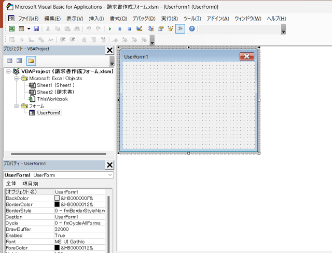Open the UserForm1 object dropdown in properties

tap(110, 175)
